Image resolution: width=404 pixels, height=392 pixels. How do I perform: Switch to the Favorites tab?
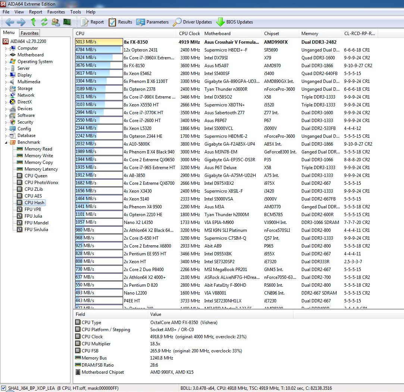pyautogui.click(x=29, y=33)
